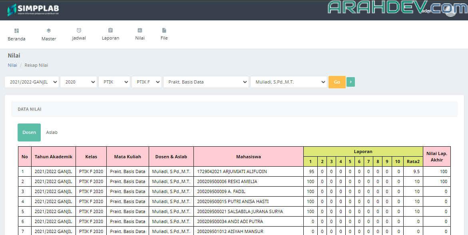
Task: Open the File document icon
Action: 164,30
